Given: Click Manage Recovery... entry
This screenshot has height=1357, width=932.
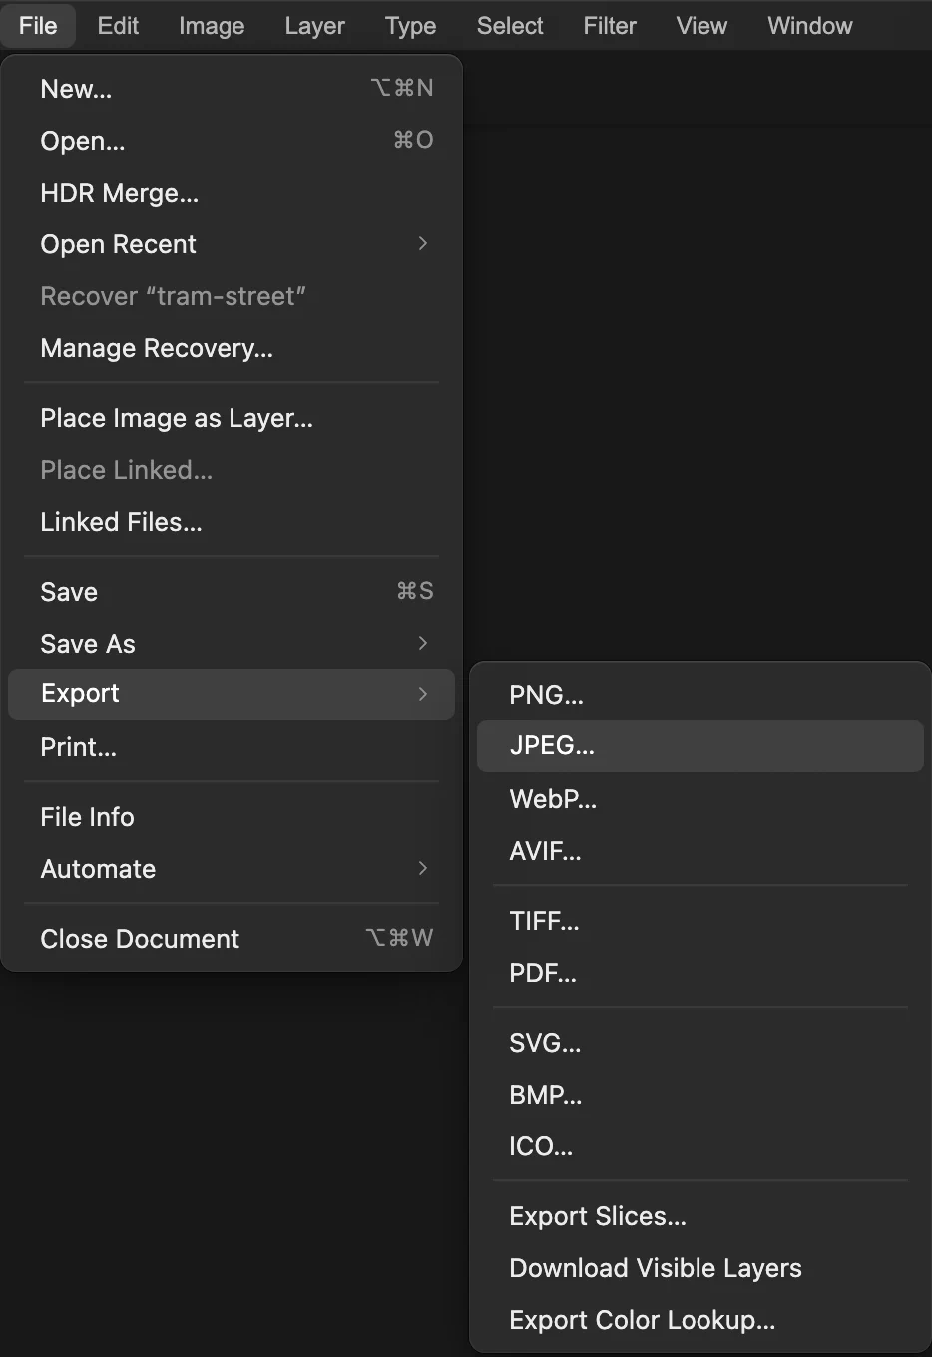Looking at the screenshot, I should (232, 348).
